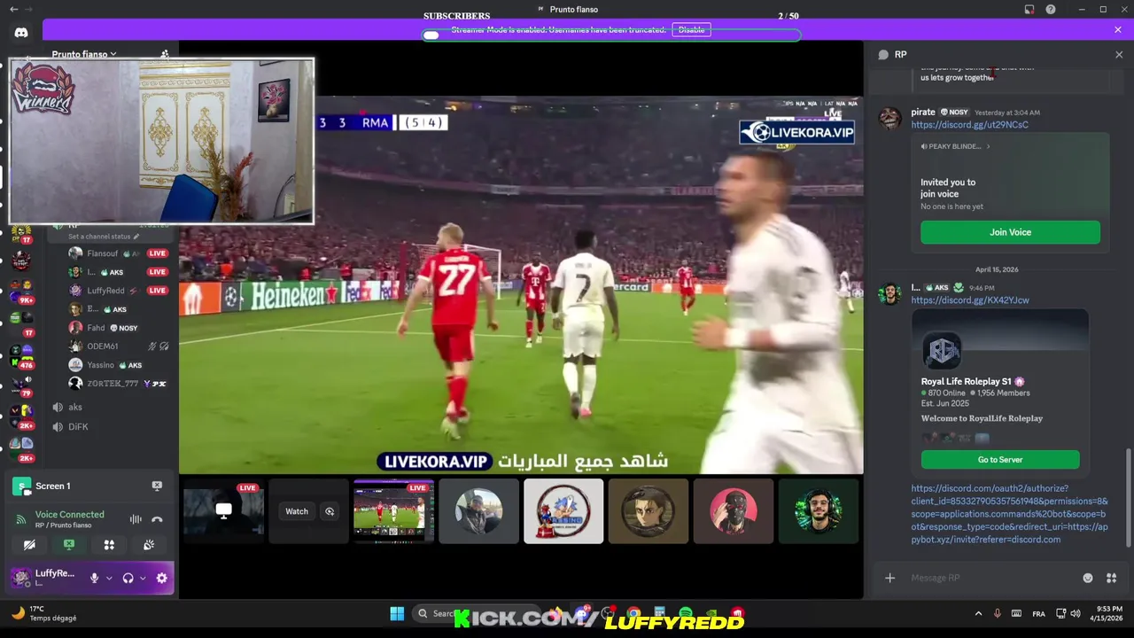This screenshot has width=1134, height=638.
Task: Open the activities launcher icon
Action: click(109, 545)
